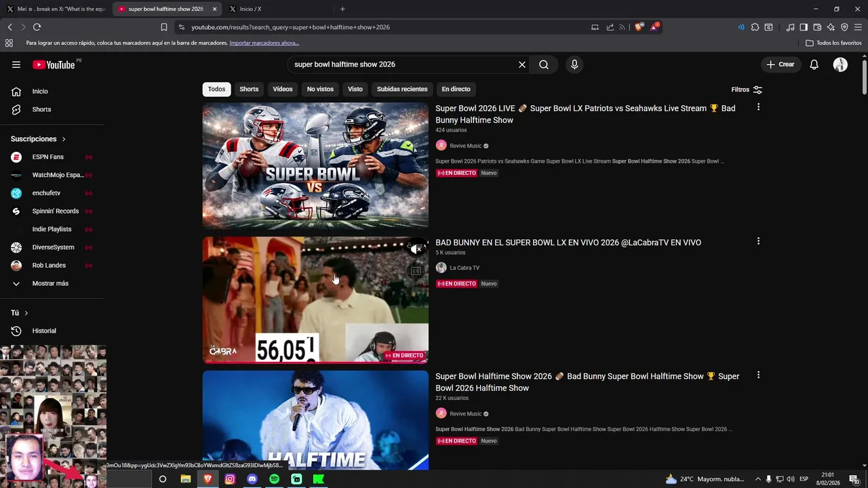Open the Brave VPN shield icon
This screenshot has height=488, width=868.
click(844, 27)
